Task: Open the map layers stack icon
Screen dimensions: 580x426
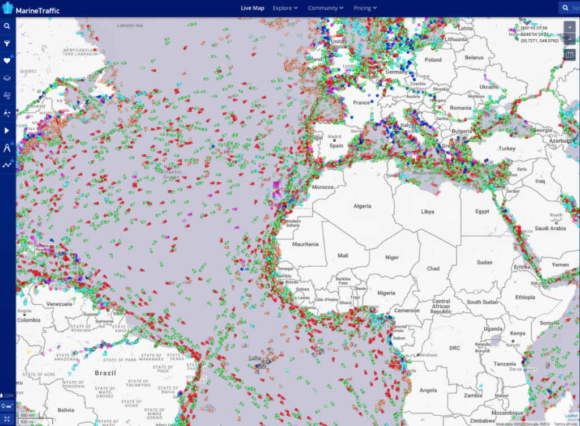Action: coord(7,78)
